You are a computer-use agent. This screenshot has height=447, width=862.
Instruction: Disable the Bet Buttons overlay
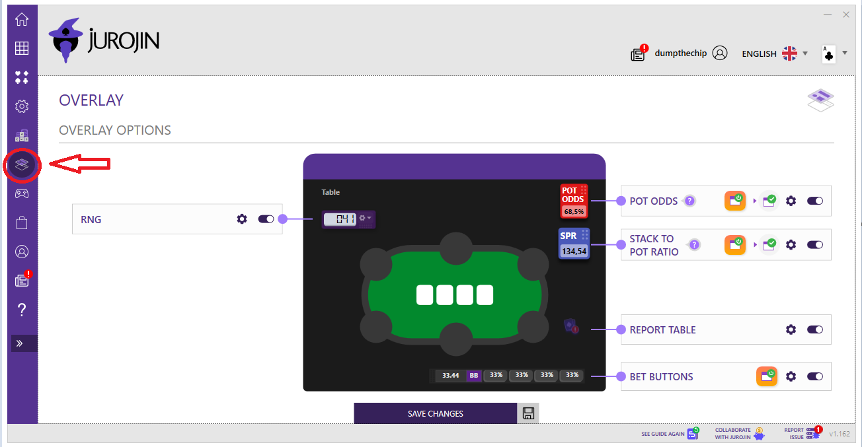point(815,376)
